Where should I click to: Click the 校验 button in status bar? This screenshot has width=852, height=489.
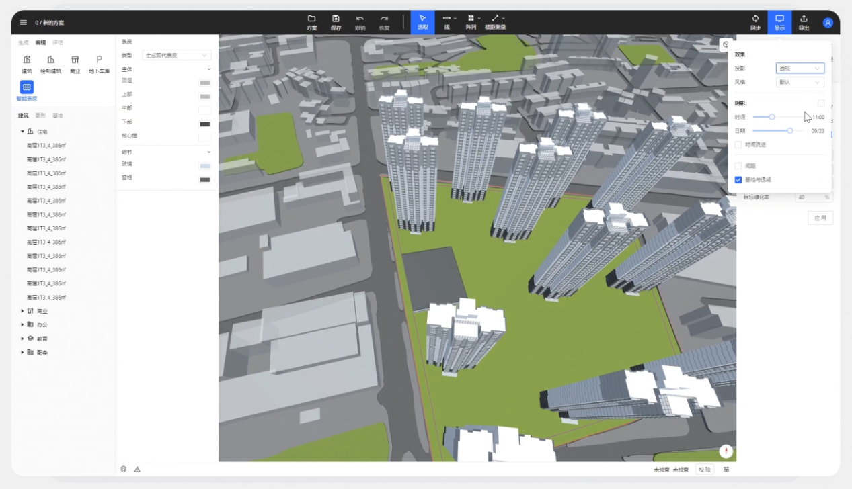[x=704, y=470]
